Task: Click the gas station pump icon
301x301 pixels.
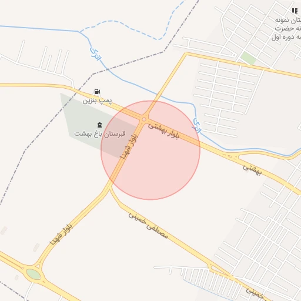Action: click(x=97, y=91)
